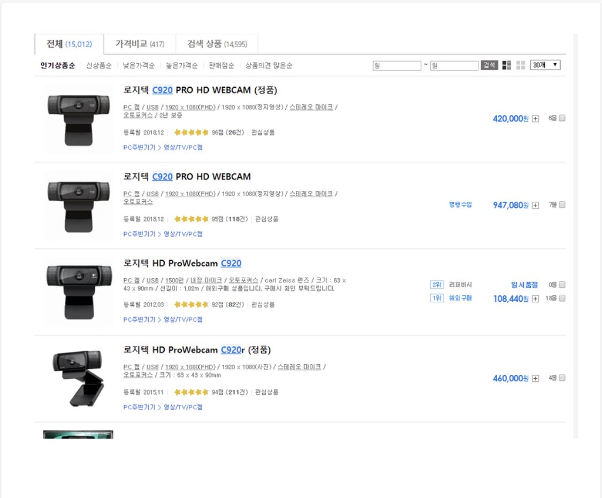The image size is (602, 498).
Task: Click the 460,000원 price
Action: point(510,379)
